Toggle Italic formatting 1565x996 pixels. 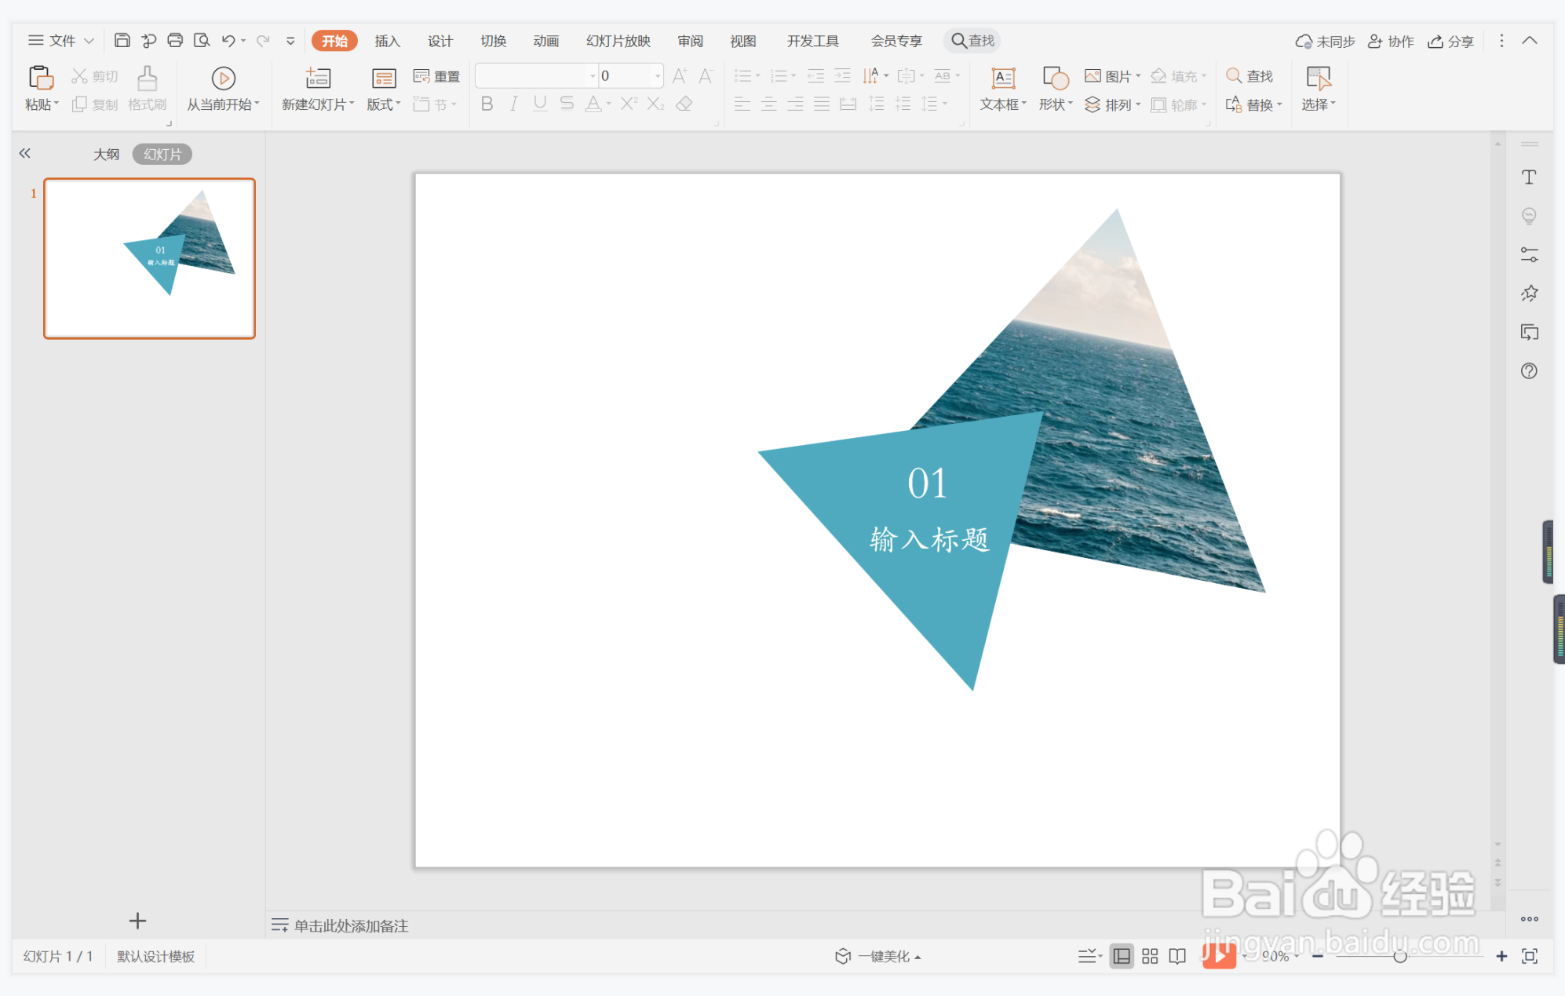[513, 104]
